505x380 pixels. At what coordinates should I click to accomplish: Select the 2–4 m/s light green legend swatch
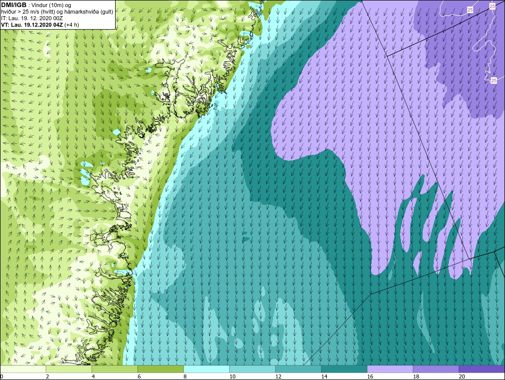click(69, 369)
